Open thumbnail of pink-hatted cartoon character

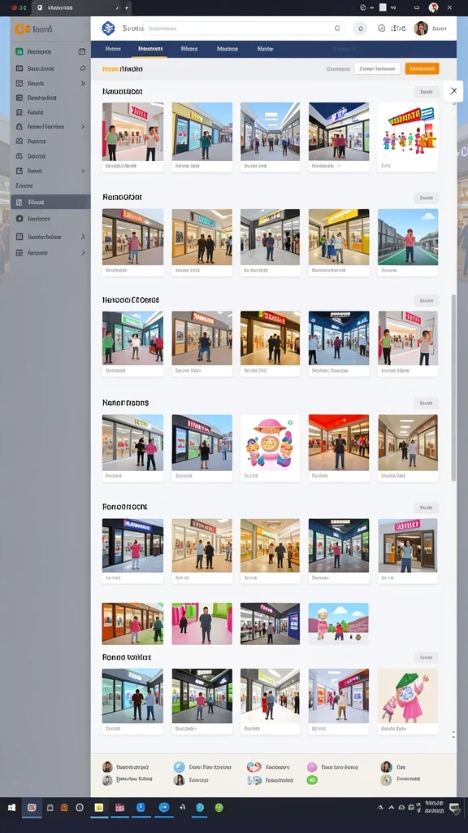point(270,443)
